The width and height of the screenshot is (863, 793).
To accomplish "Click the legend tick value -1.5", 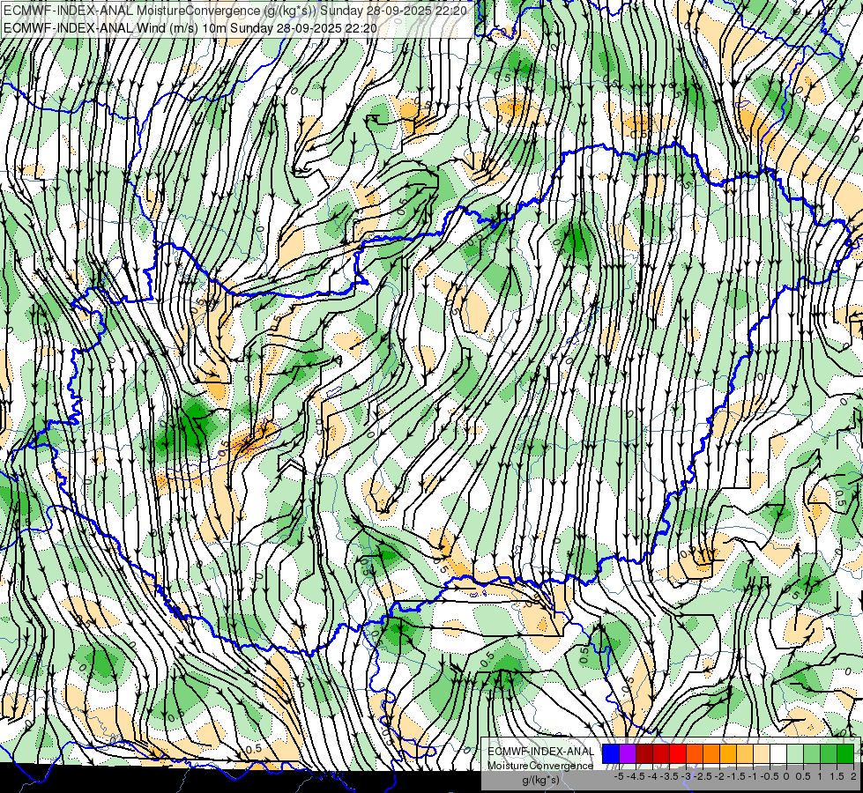I will coord(736,776).
